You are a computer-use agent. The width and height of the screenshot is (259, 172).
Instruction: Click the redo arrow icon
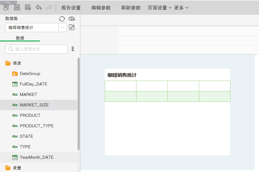(49, 7)
